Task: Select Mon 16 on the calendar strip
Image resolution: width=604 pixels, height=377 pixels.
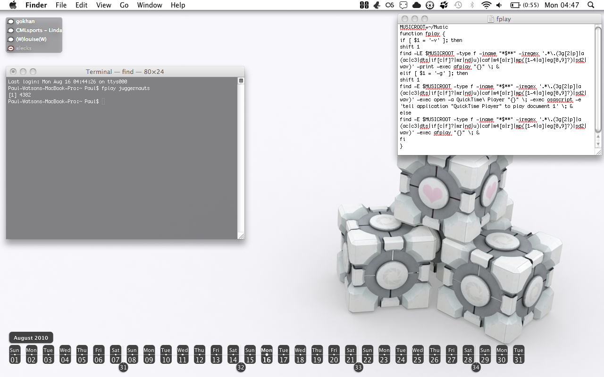Action: pyautogui.click(x=267, y=355)
